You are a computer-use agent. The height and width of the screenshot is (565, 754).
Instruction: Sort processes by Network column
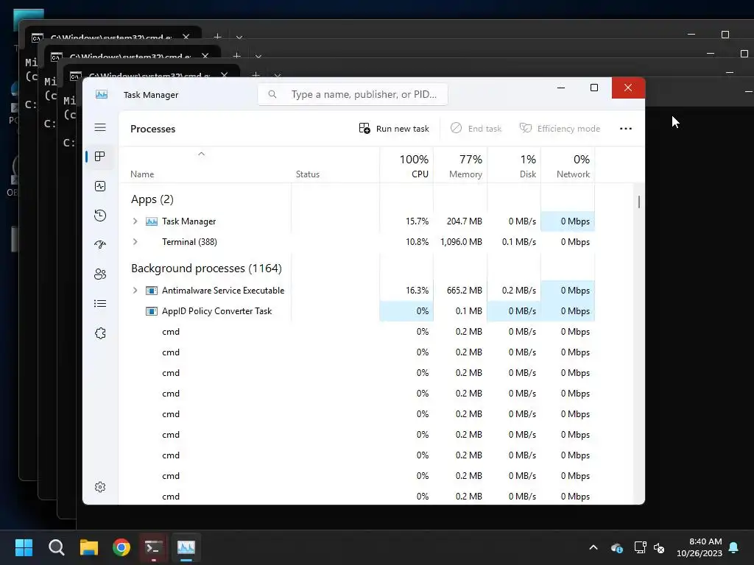point(568,166)
